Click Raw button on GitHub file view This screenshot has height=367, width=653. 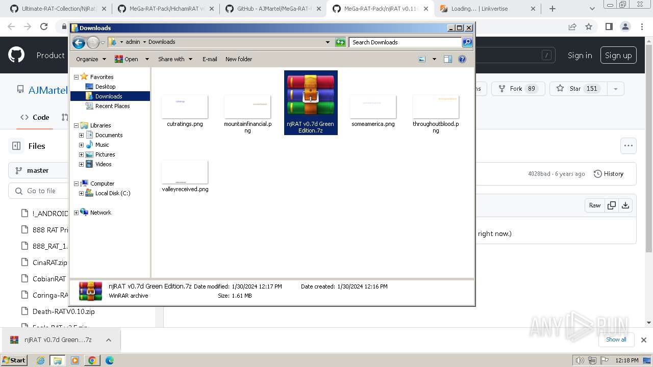(x=595, y=205)
